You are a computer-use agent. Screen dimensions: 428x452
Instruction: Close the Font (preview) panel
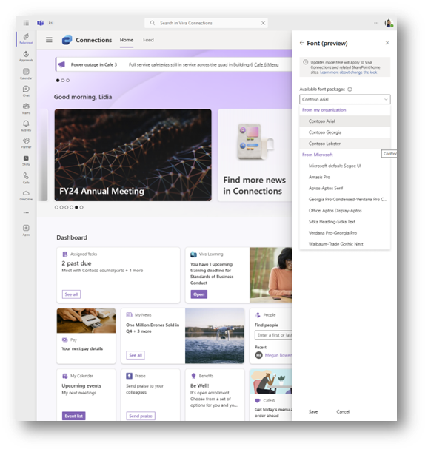click(387, 43)
